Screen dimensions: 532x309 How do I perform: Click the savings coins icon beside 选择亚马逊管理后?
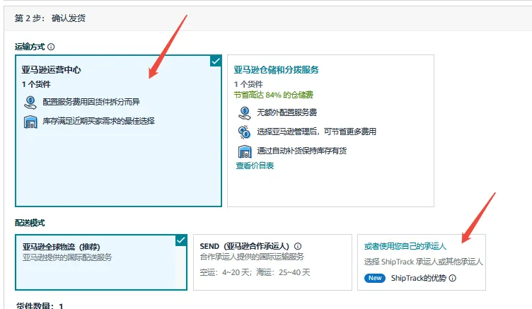click(244, 132)
